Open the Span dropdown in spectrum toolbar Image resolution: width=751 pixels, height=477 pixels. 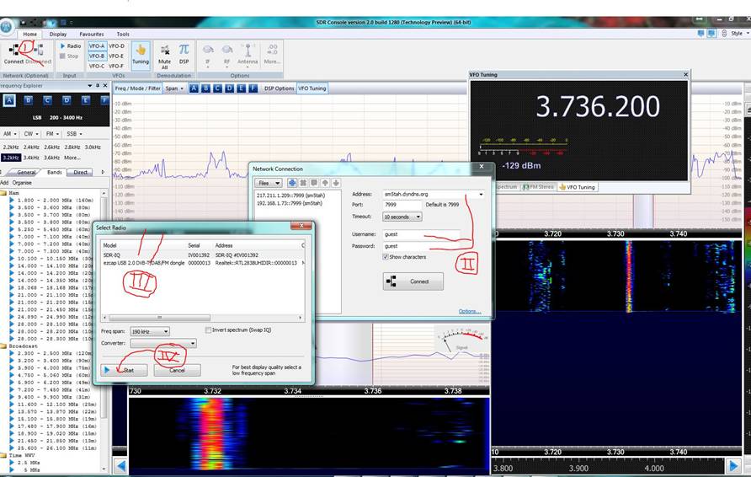174,88
